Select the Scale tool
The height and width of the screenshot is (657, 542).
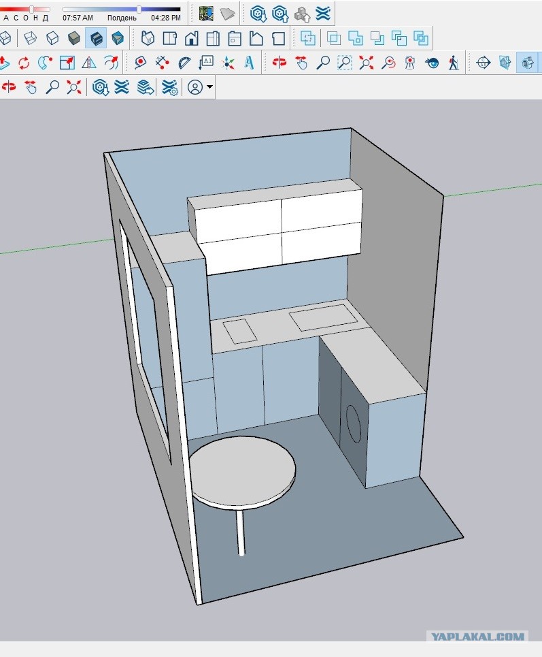tap(67, 63)
